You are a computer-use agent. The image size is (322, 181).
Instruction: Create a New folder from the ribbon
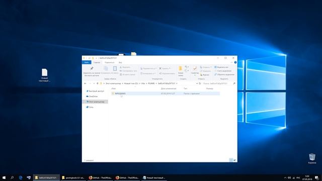(181, 71)
